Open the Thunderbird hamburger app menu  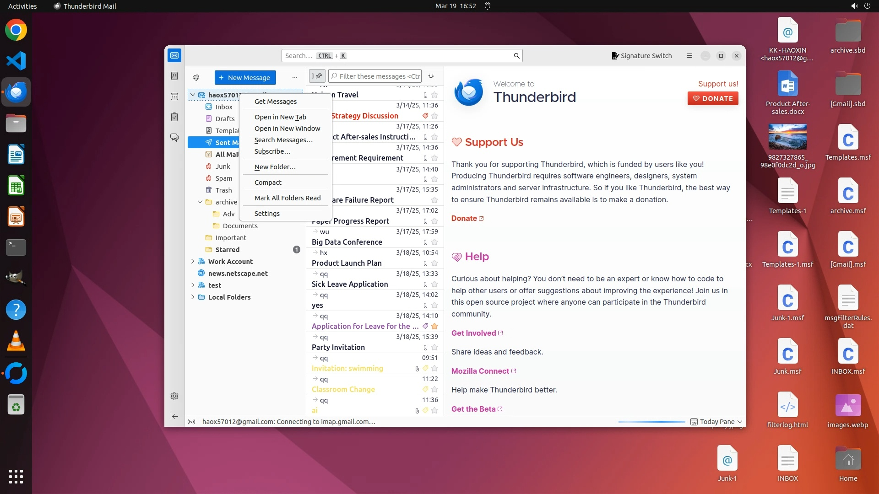[689, 56]
